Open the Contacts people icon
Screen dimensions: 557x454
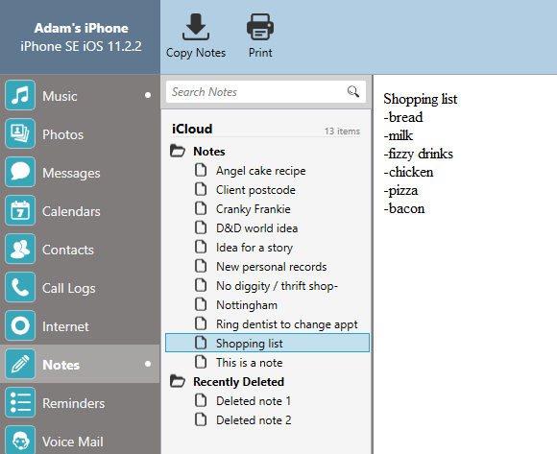(x=20, y=249)
